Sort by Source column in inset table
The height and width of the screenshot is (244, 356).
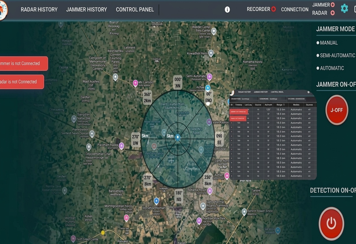tap(258, 105)
